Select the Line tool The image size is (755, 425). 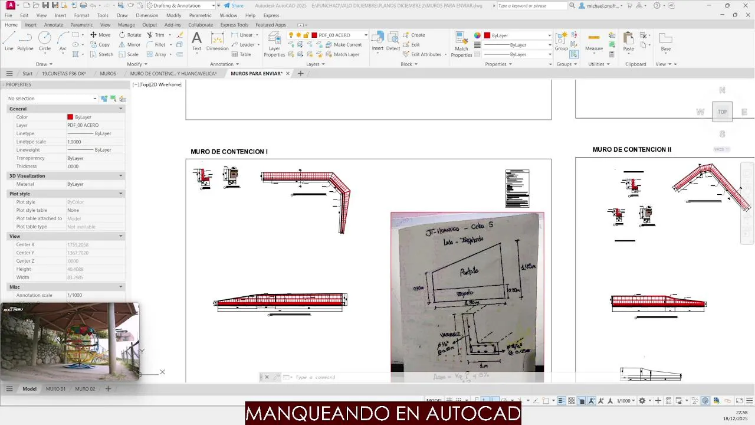tap(9, 41)
